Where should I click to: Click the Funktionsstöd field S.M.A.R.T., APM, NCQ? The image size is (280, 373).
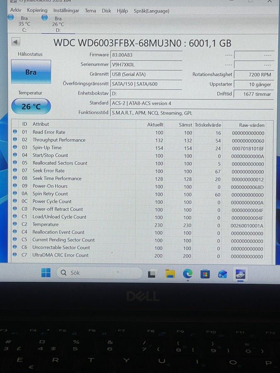pyautogui.click(x=192, y=113)
